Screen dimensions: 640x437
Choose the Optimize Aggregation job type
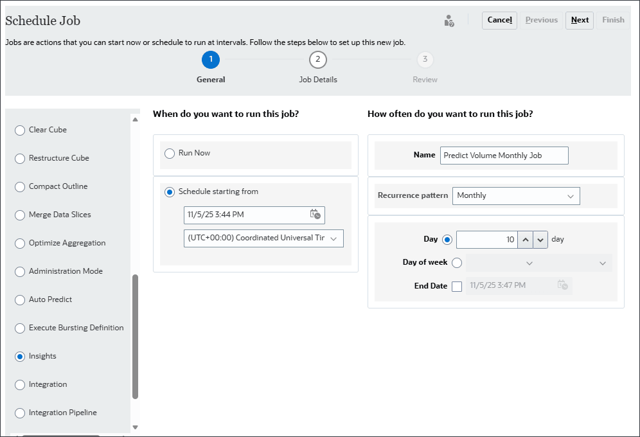pyautogui.click(x=19, y=243)
